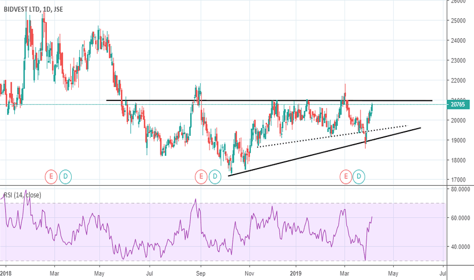Click the 20000 price axis label
474x280 pixels.
coord(458,121)
